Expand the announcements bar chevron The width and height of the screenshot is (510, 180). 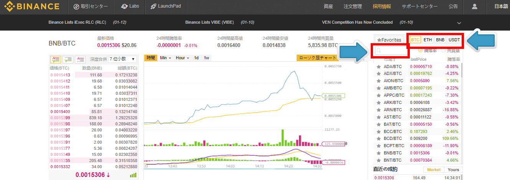coord(459,23)
